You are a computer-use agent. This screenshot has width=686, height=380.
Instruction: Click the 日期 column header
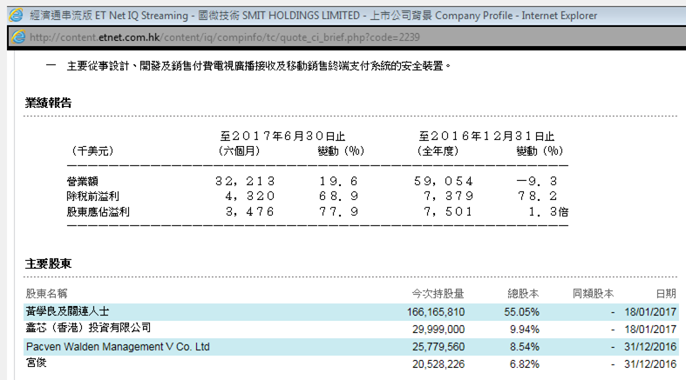pos(665,293)
